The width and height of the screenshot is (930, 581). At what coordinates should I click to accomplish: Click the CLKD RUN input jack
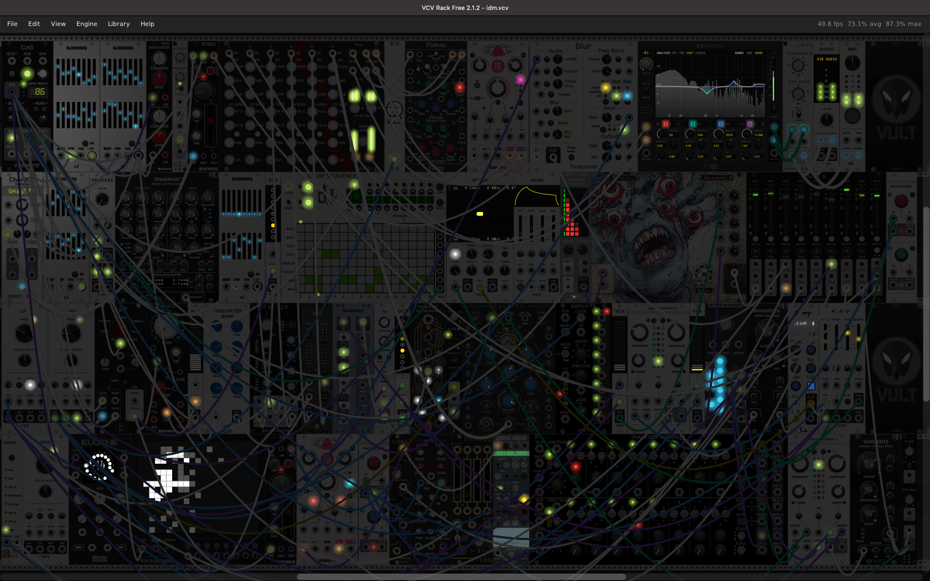click(27, 61)
